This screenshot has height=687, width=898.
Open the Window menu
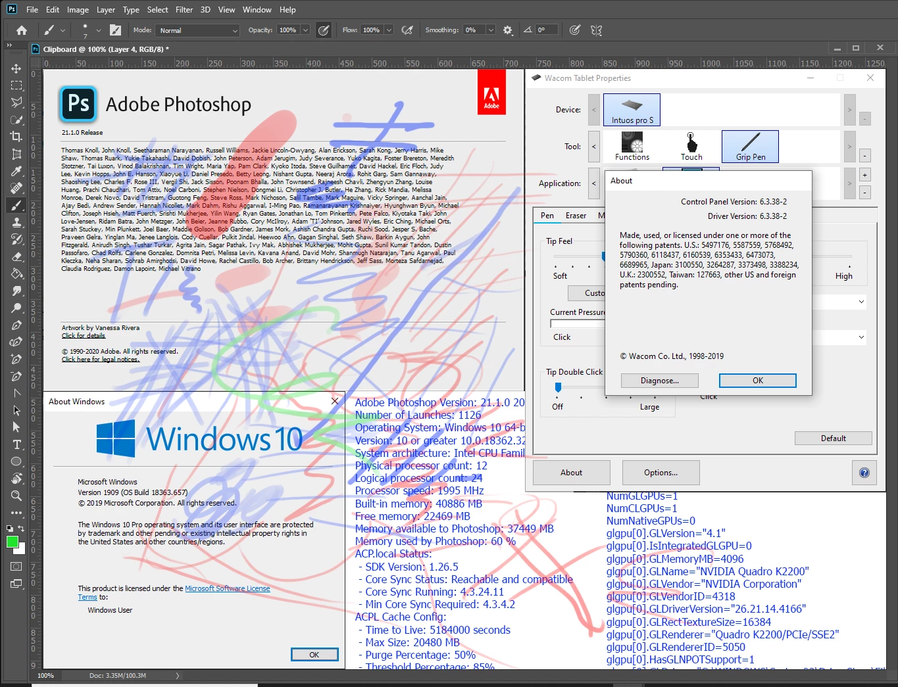tap(257, 10)
